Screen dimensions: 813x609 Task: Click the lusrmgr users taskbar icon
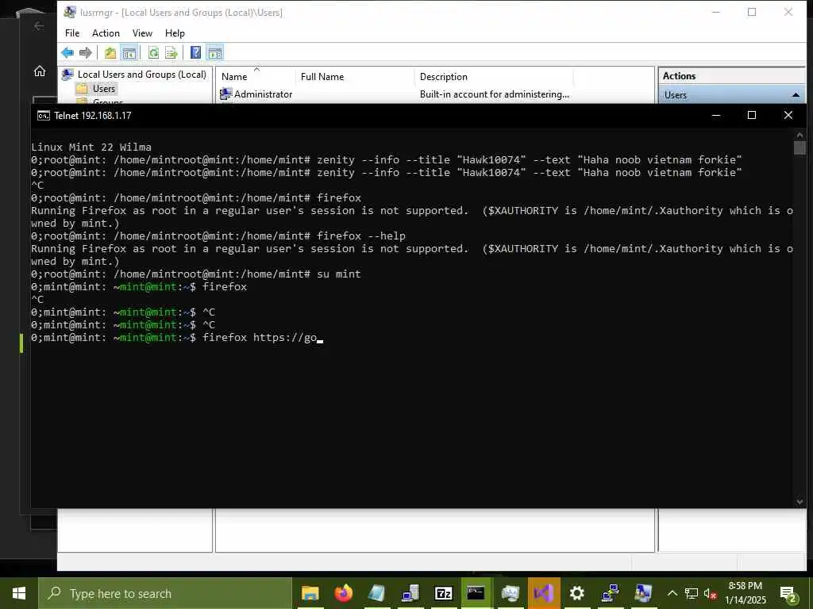click(643, 593)
